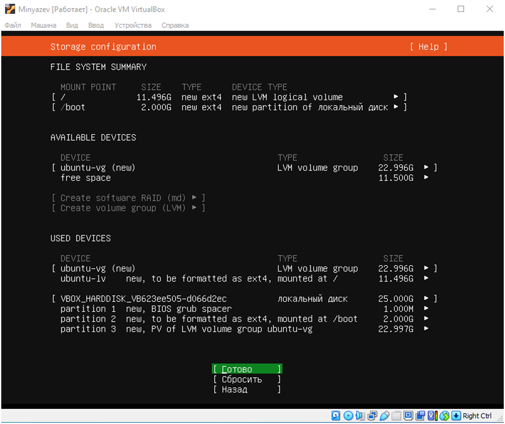Open the Файл menu
Screen dimensions: 505x424
[x=13, y=25]
